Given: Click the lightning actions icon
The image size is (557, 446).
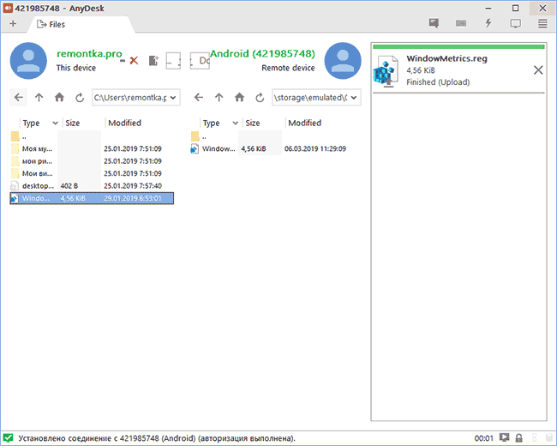Looking at the screenshot, I should pyautogui.click(x=488, y=23).
